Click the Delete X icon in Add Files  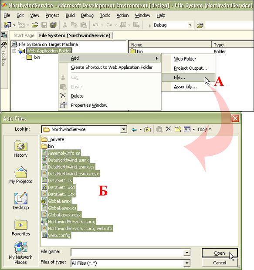(x=169, y=129)
